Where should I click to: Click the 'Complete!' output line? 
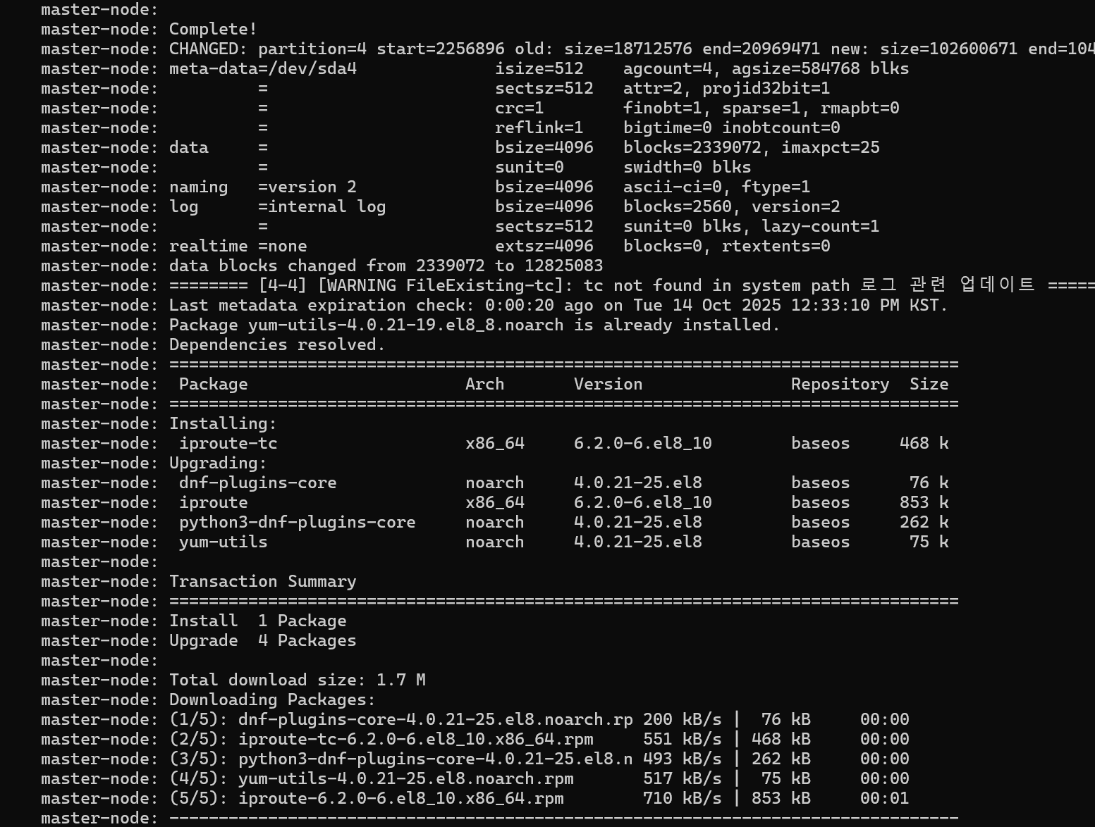[x=213, y=29]
